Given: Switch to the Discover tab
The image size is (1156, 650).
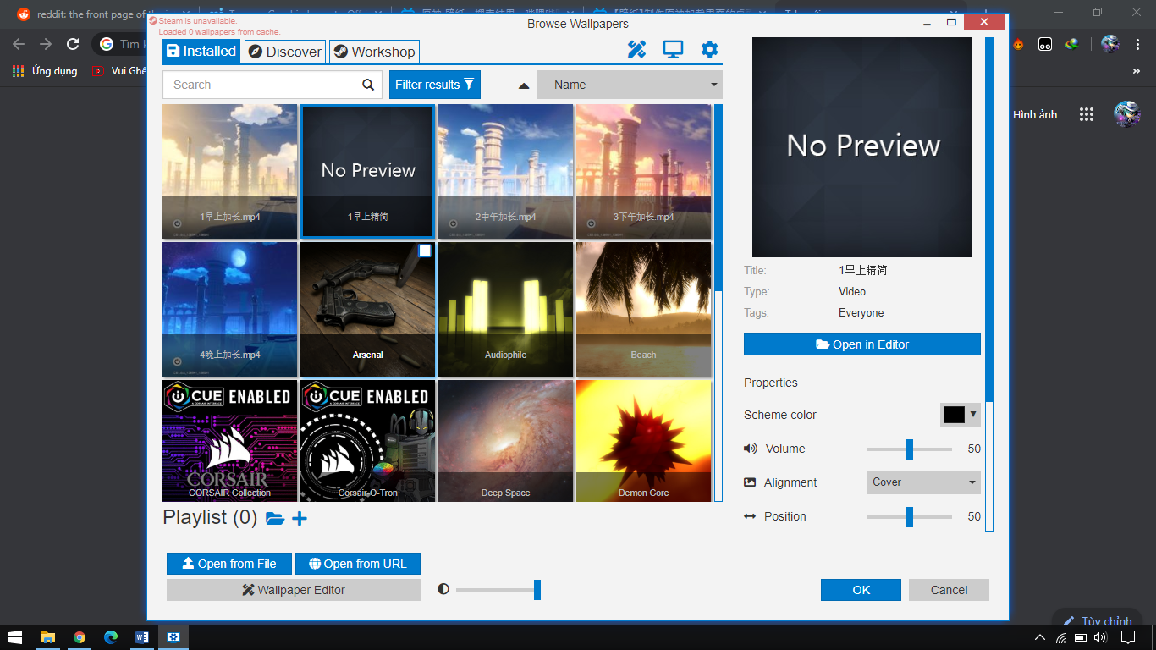Looking at the screenshot, I should (284, 52).
